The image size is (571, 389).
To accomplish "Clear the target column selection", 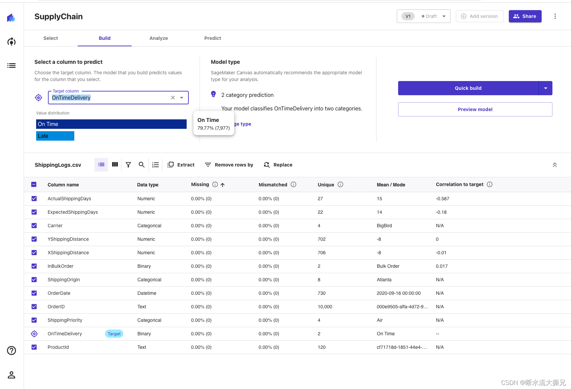I will point(173,98).
